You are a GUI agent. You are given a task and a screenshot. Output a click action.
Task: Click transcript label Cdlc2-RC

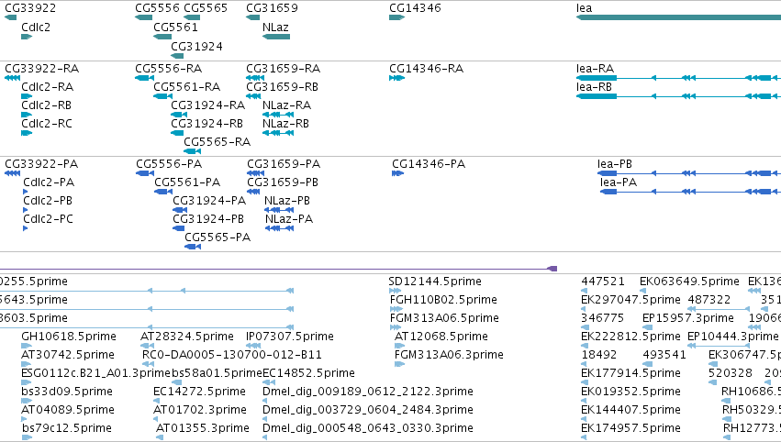[x=47, y=124]
